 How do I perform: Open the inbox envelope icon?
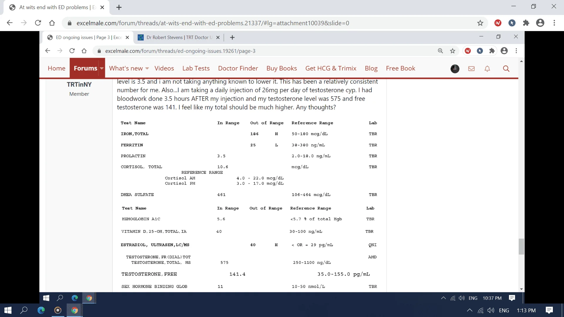(471, 69)
